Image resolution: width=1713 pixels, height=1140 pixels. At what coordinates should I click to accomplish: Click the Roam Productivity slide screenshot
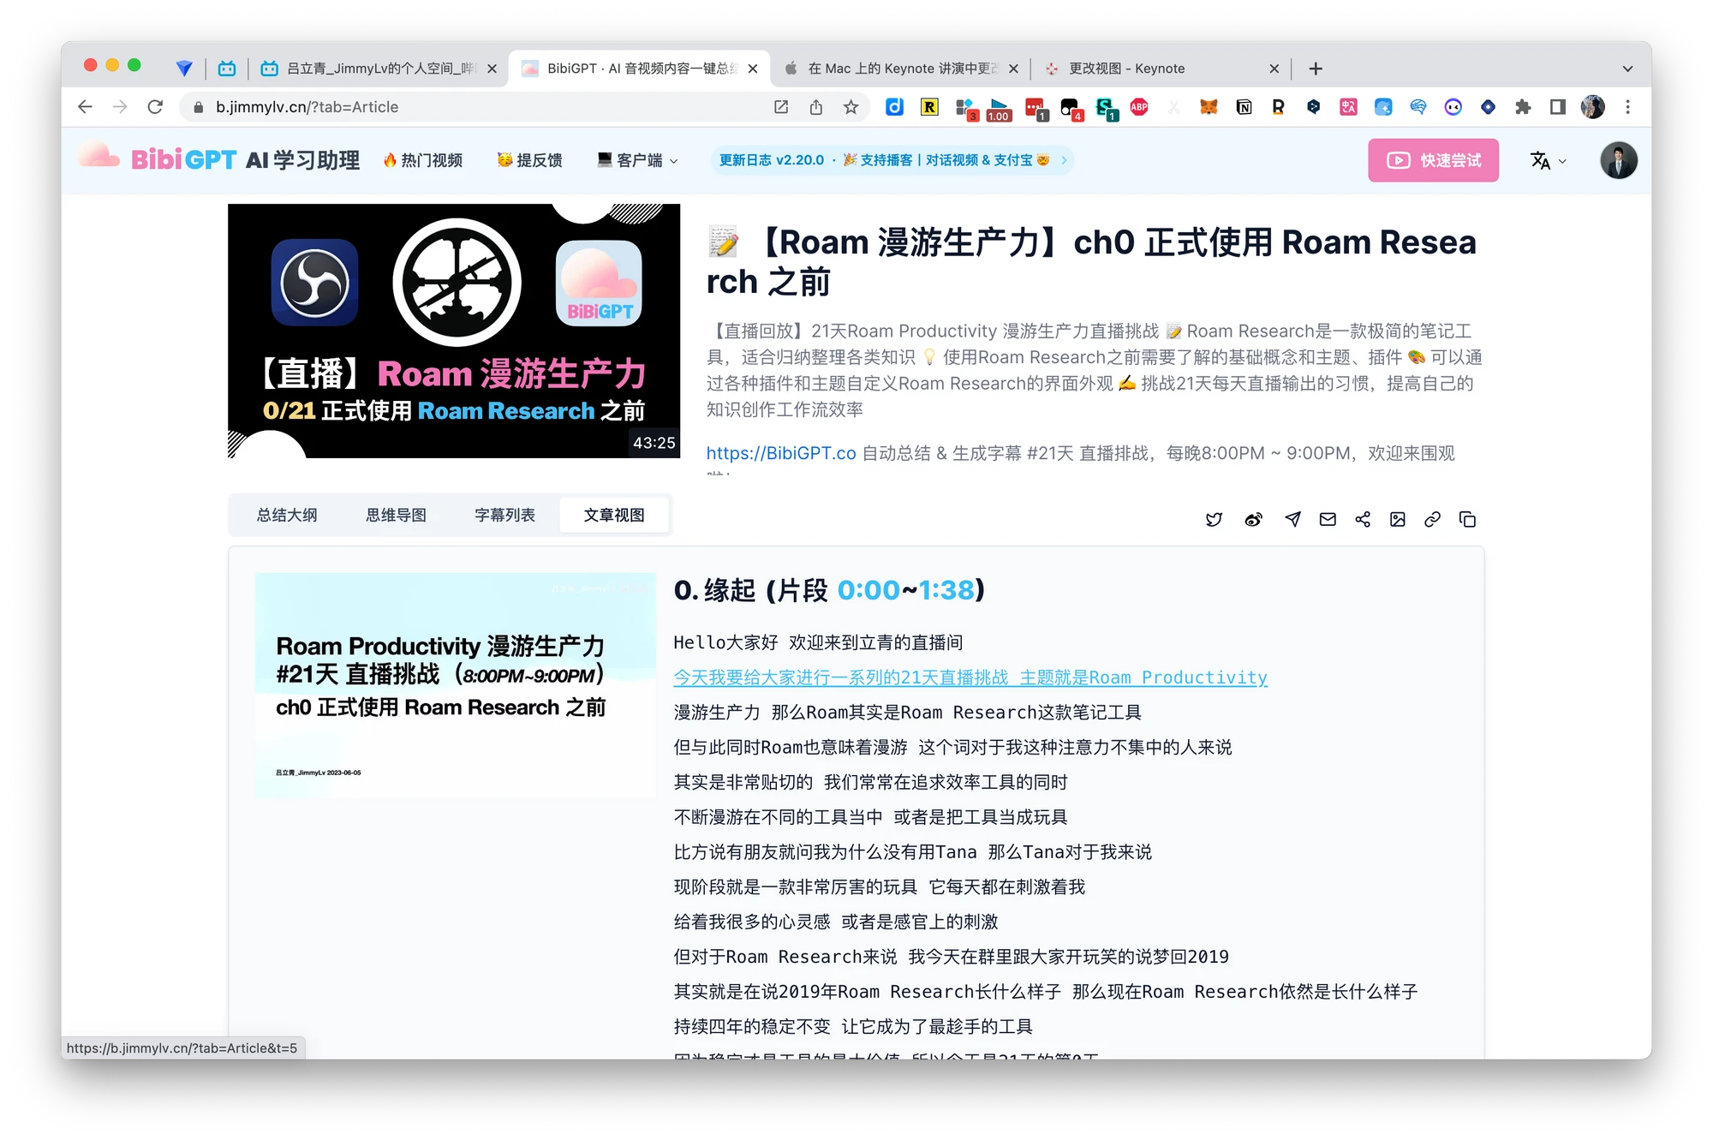(x=455, y=685)
